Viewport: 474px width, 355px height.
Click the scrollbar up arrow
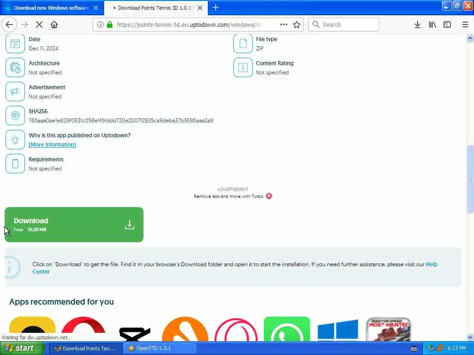(470, 38)
